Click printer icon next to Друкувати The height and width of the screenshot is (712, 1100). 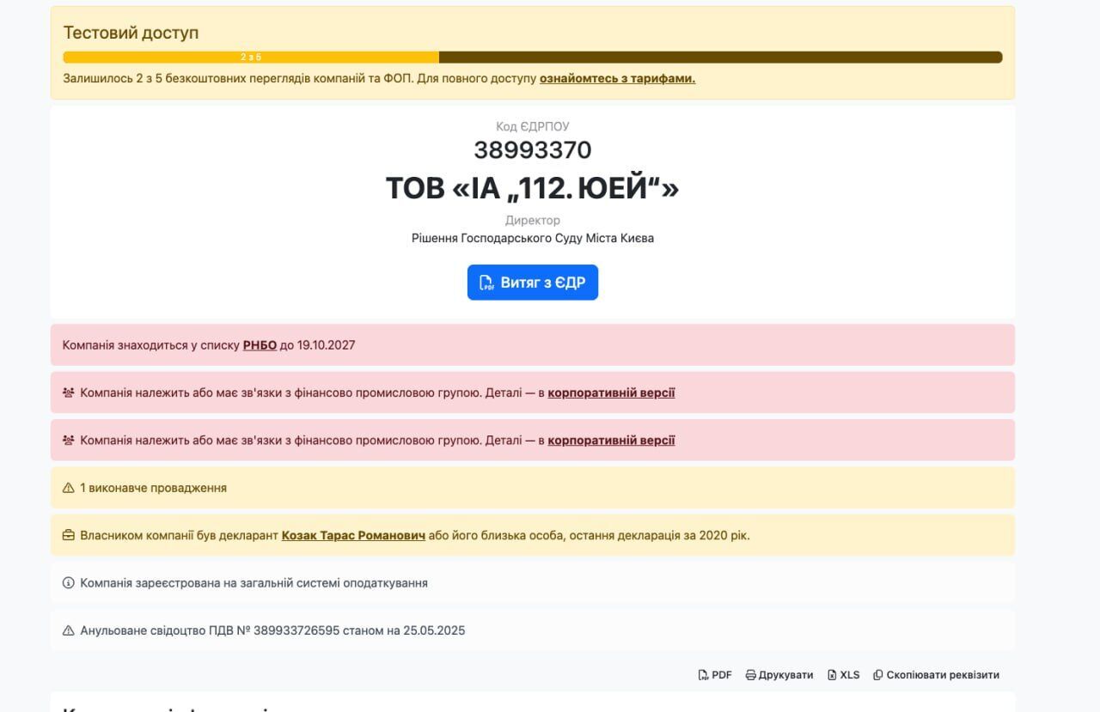[750, 675]
